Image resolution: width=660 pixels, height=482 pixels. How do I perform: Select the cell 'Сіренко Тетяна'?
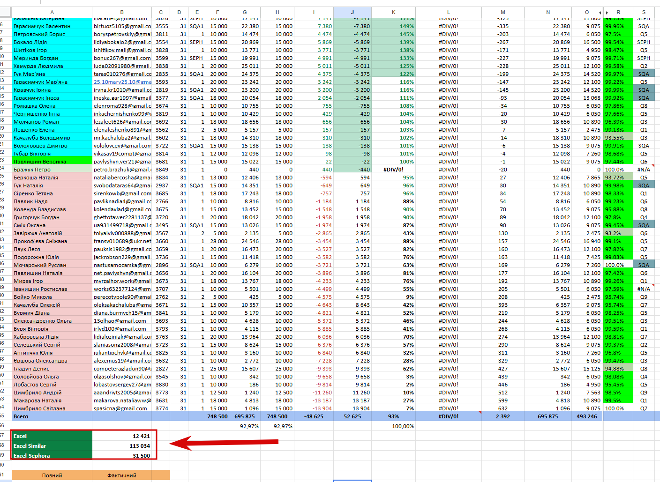[52, 193]
